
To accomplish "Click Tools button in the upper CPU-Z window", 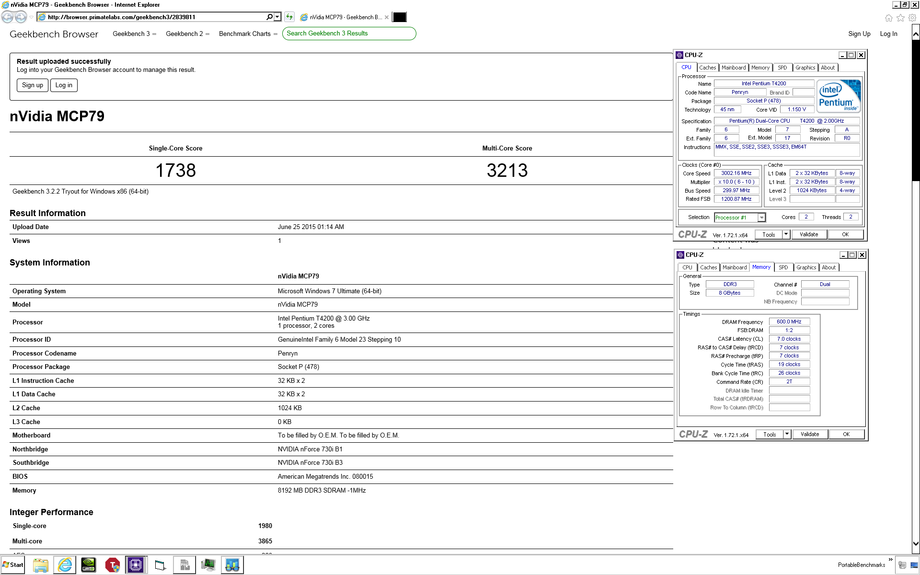I will [x=769, y=235].
